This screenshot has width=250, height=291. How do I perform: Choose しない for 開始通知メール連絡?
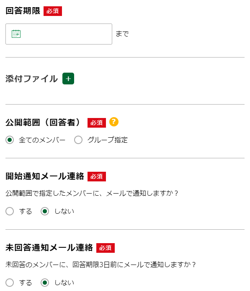[45, 211]
